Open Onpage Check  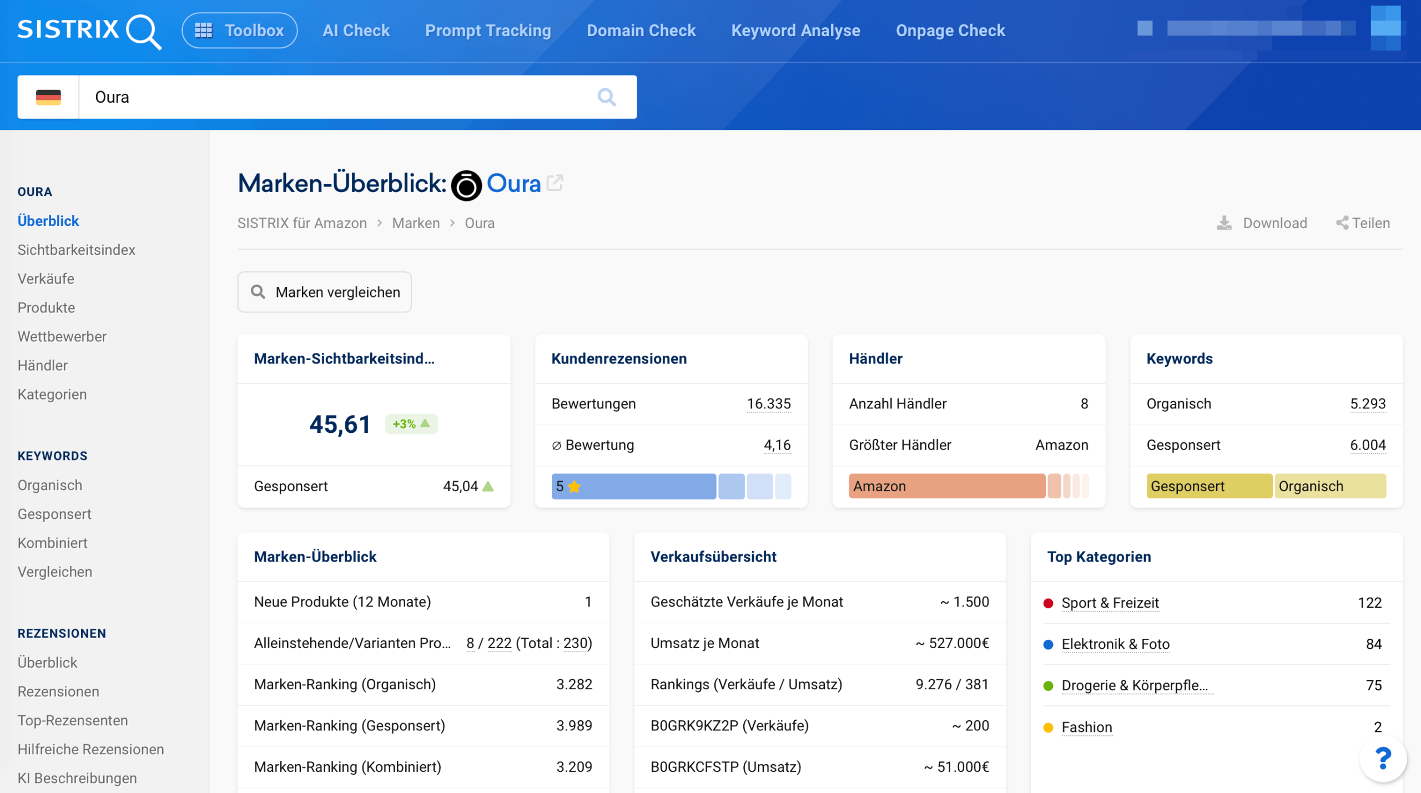(x=951, y=31)
